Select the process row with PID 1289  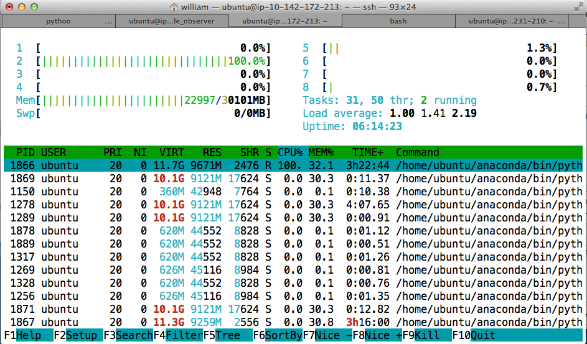tap(293, 218)
